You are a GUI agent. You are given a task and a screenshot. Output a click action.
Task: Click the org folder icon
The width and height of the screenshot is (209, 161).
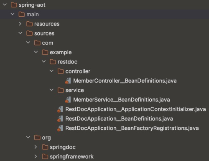point(37,138)
